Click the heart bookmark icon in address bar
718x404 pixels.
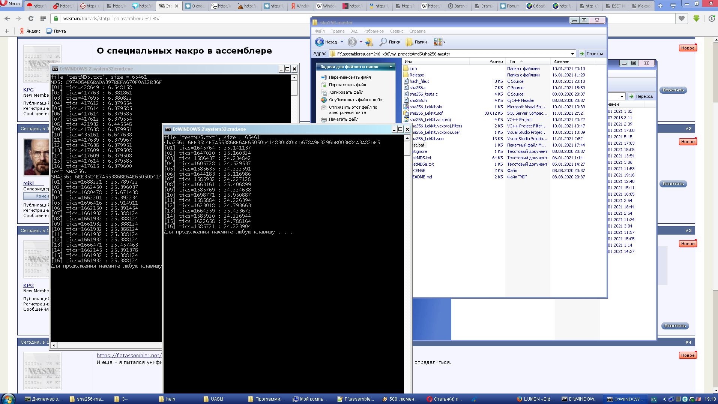[x=681, y=18]
